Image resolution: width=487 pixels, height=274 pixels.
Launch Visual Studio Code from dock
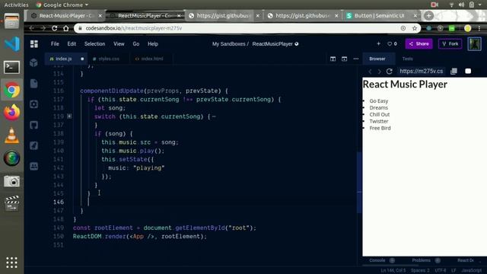pos(12,44)
